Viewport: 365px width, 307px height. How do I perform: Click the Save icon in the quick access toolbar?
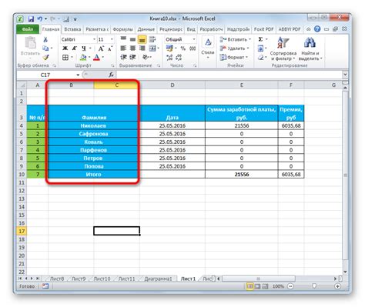(x=31, y=19)
